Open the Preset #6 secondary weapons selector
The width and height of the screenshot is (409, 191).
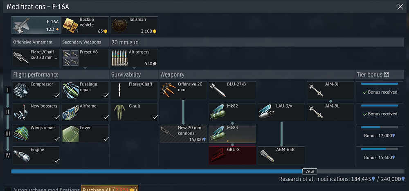[85, 58]
